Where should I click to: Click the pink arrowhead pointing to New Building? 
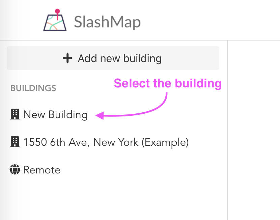[x=100, y=115]
